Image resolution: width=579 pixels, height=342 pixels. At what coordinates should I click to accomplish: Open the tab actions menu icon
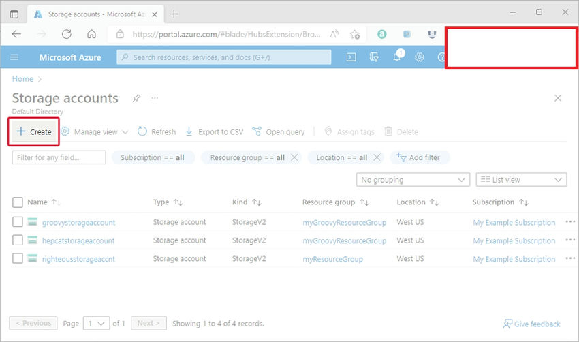tap(14, 14)
